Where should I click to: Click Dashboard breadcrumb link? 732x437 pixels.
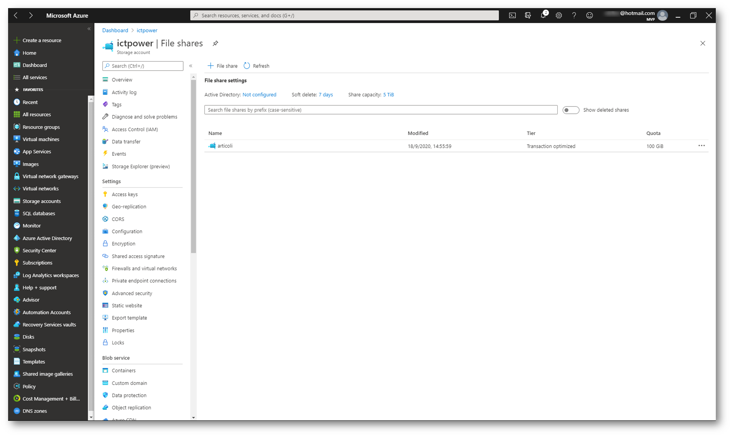tap(115, 30)
